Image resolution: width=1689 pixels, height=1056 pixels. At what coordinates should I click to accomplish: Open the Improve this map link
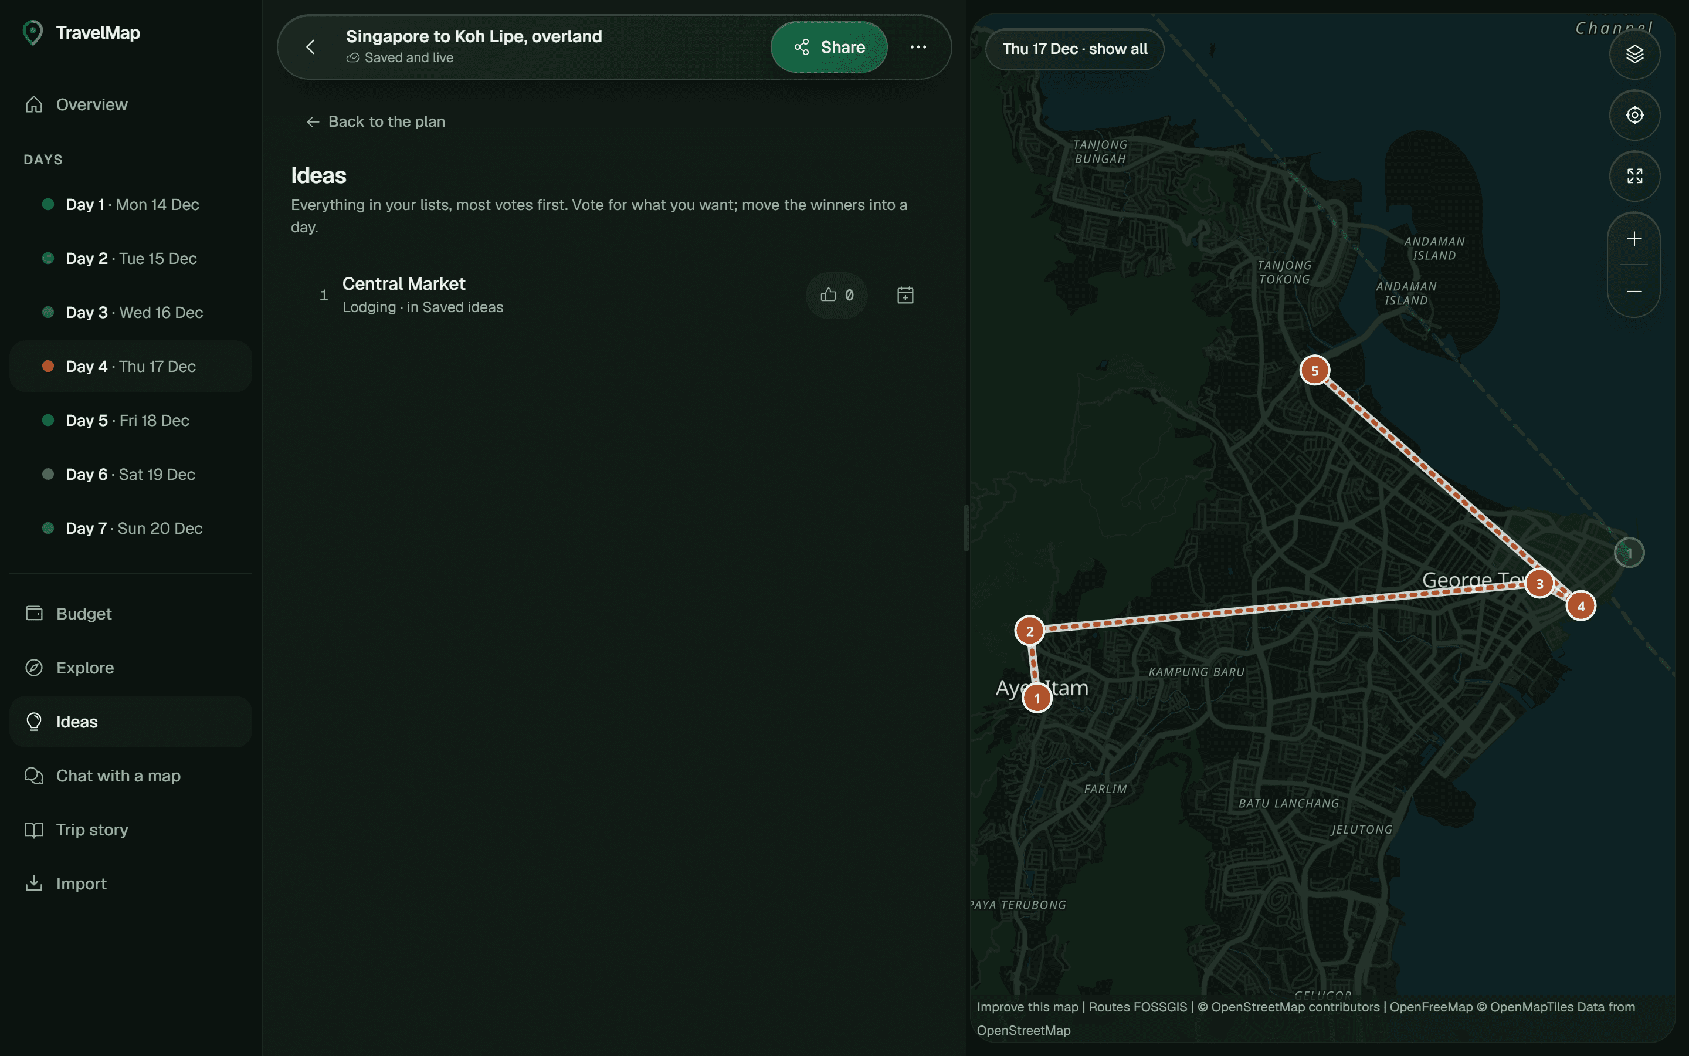(1027, 1007)
